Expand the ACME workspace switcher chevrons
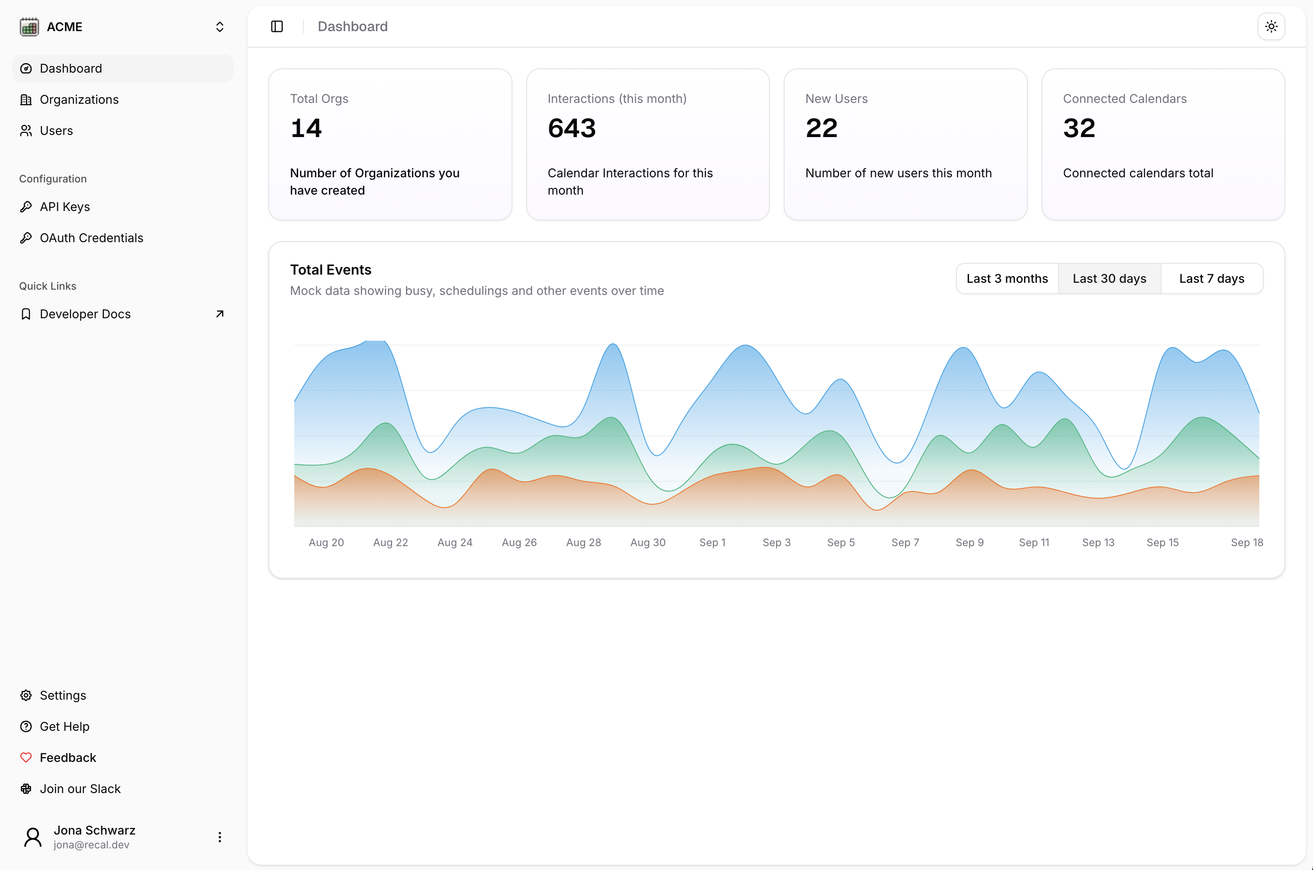The width and height of the screenshot is (1313, 870). point(220,27)
